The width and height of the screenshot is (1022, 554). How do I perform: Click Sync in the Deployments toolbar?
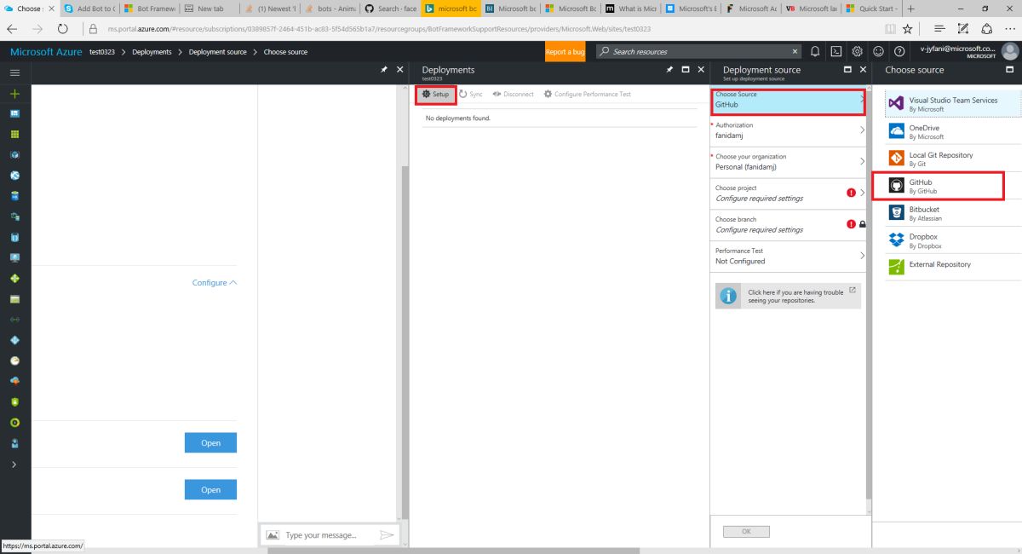click(x=471, y=94)
